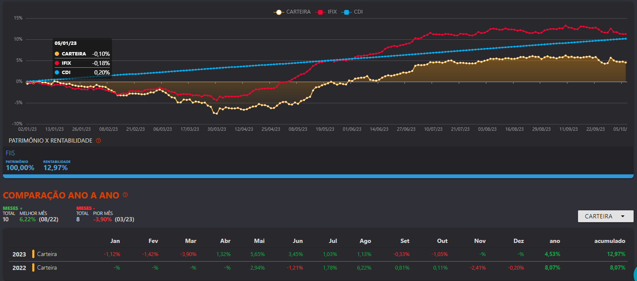This screenshot has width=637, height=281.
Task: Click the 2023 March value -3,90% in table
Action: (x=188, y=254)
